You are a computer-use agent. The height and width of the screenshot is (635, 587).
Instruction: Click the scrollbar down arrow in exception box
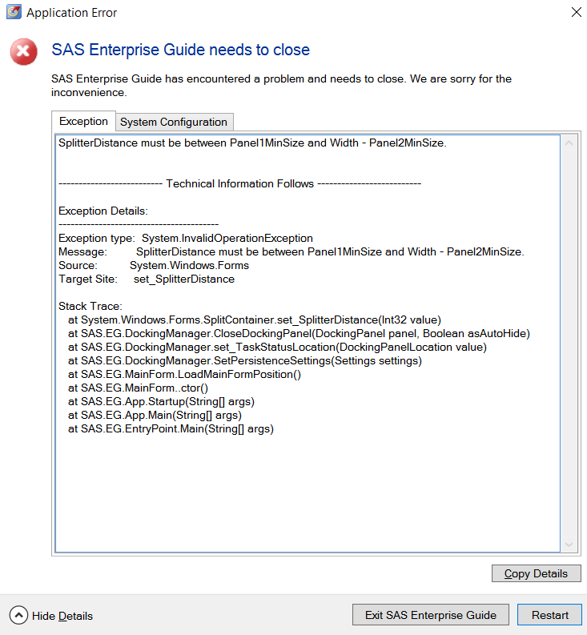pyautogui.click(x=569, y=544)
